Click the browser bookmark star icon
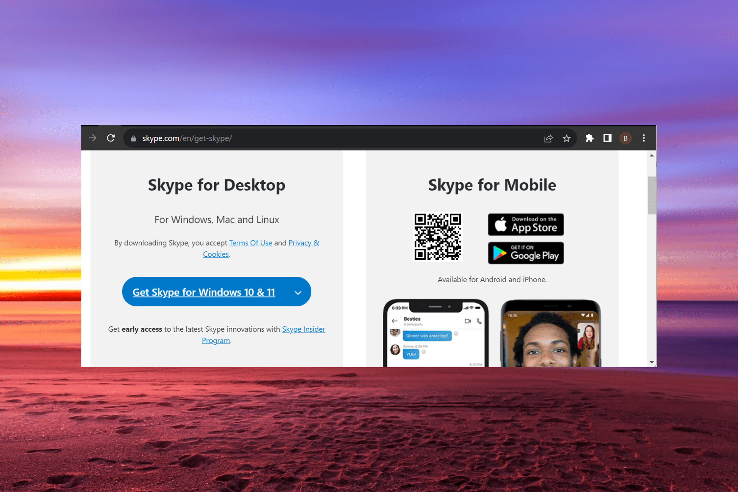 click(x=566, y=138)
